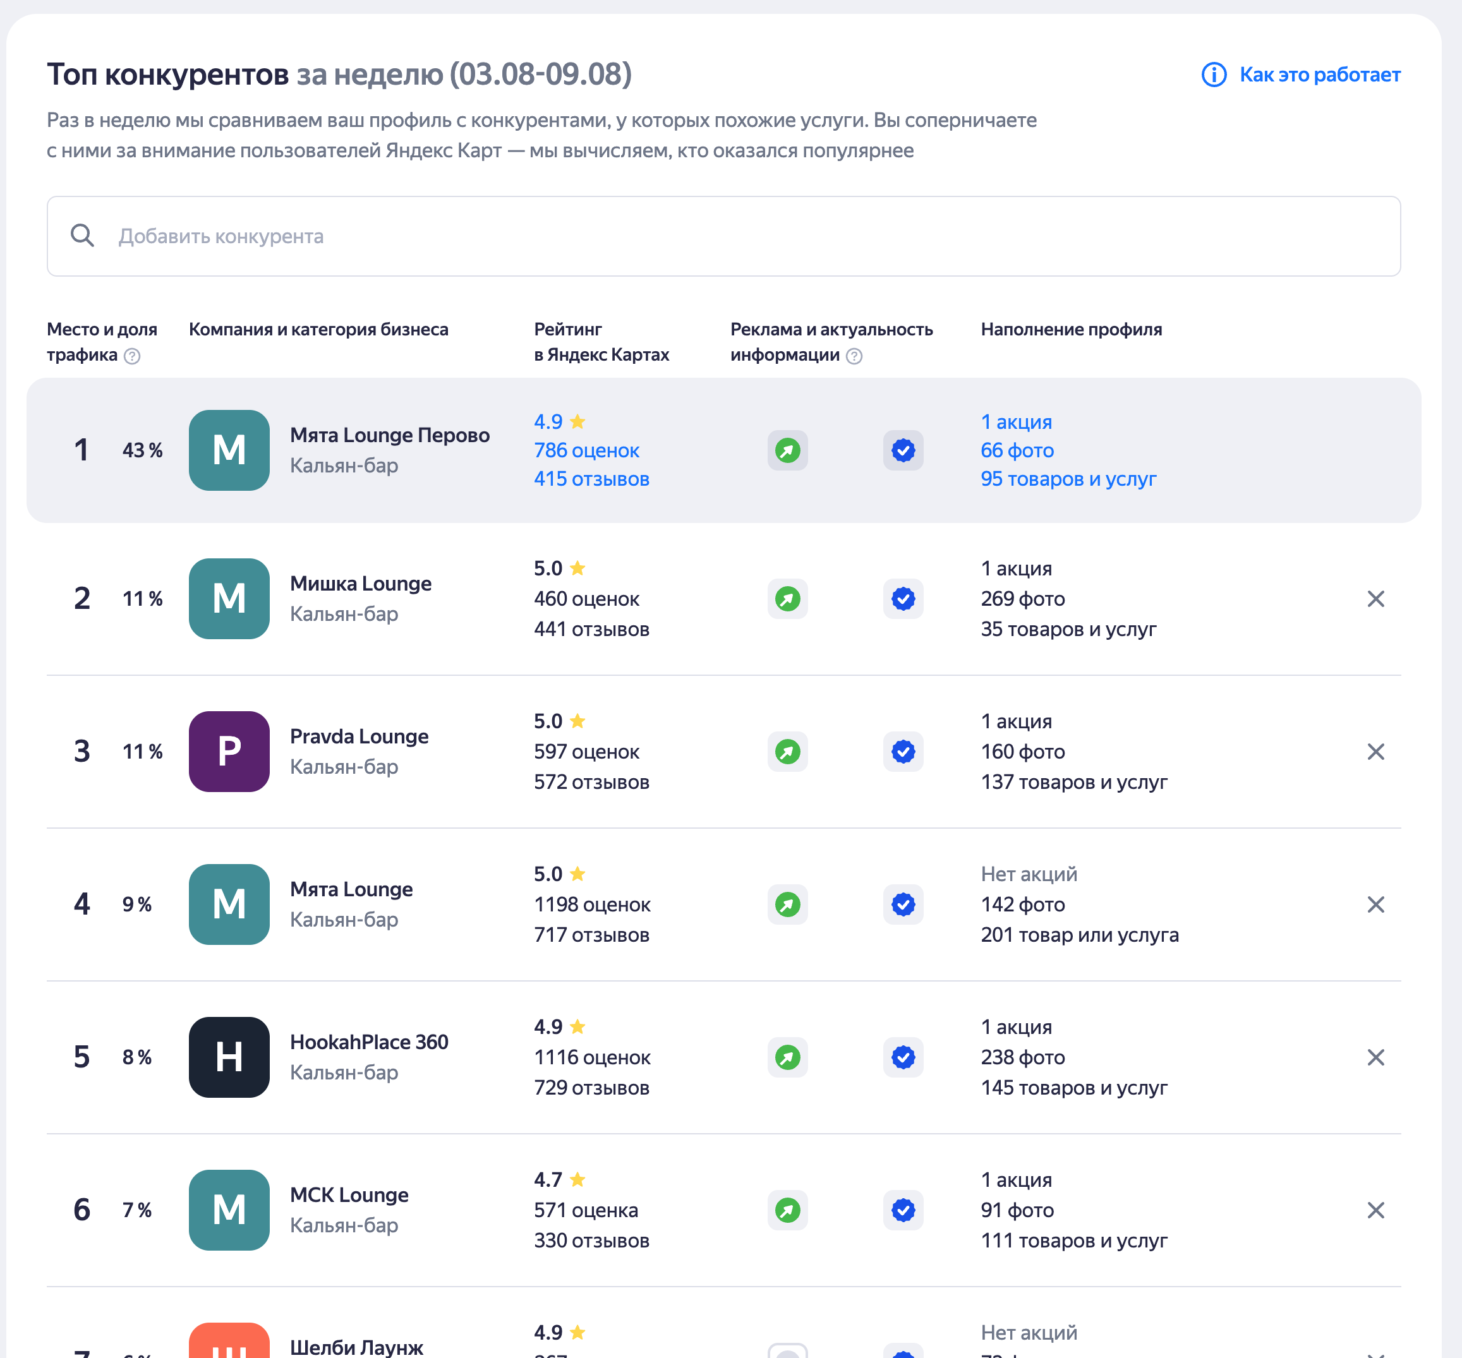Click the МСК Lounge avatar
The width and height of the screenshot is (1462, 1358).
(x=229, y=1210)
